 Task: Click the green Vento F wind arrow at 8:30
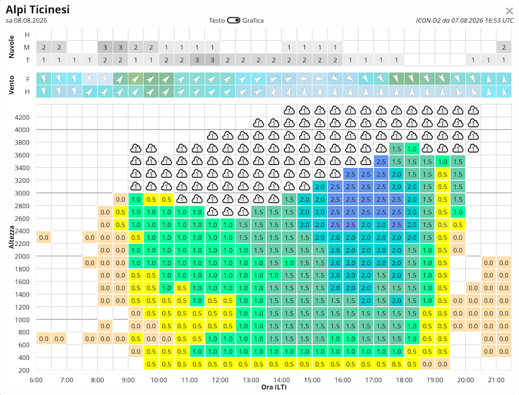coord(121,79)
